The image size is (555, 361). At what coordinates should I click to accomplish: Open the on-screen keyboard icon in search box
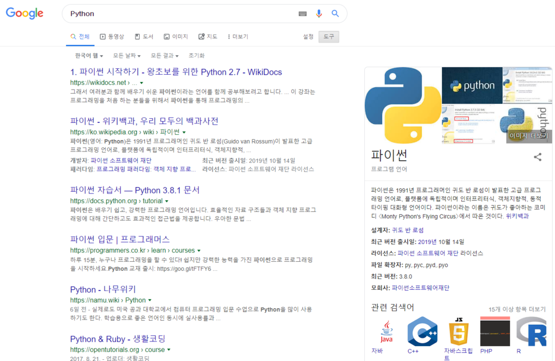pyautogui.click(x=303, y=14)
